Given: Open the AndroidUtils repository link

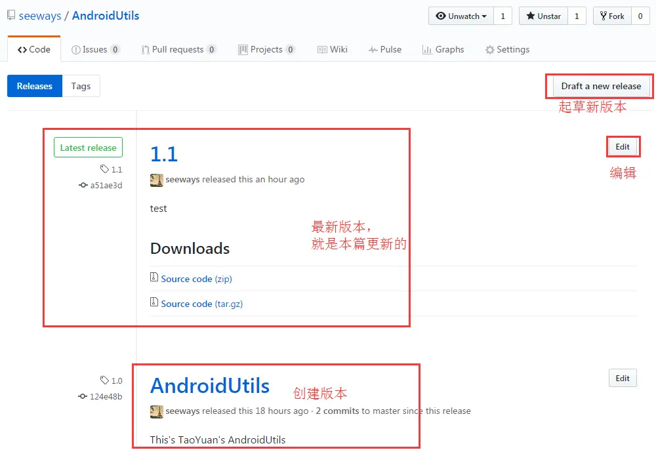Looking at the screenshot, I should [106, 16].
